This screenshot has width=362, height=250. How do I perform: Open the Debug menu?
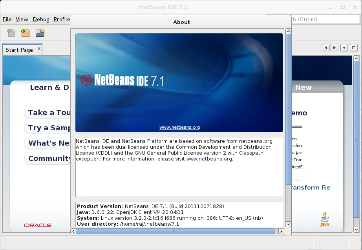[x=41, y=19]
